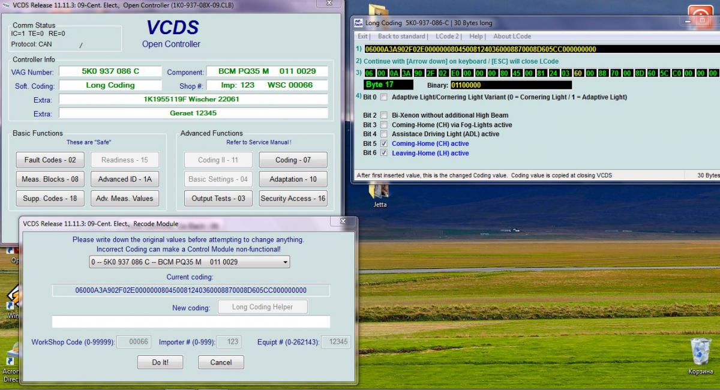Select byte cell 45 in LCode
Screen dimensions: 720x390
[517, 73]
